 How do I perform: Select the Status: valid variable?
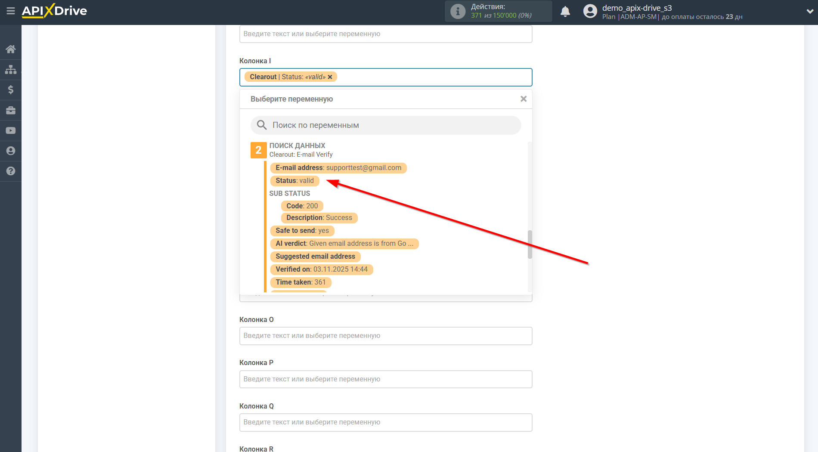click(294, 180)
